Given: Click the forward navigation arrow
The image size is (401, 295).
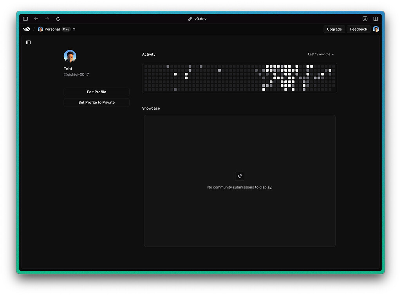Looking at the screenshot, I should tap(47, 18).
